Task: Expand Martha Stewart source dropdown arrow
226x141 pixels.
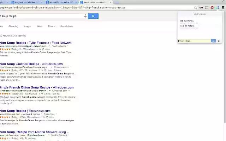Action: coord(69,135)
